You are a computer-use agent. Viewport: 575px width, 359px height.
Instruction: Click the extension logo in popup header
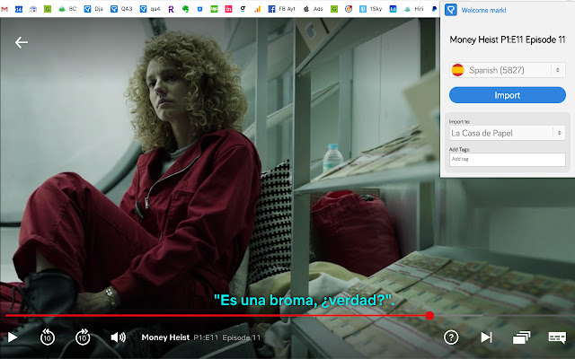point(451,10)
